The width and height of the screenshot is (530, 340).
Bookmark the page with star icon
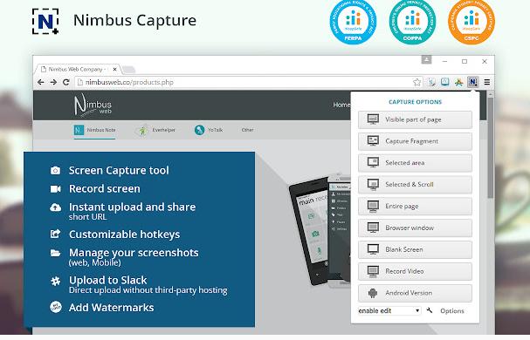pyautogui.click(x=417, y=82)
